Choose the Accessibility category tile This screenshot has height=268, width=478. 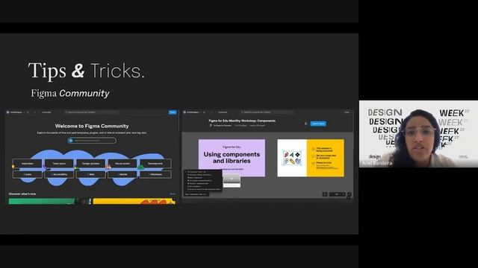pos(59,174)
